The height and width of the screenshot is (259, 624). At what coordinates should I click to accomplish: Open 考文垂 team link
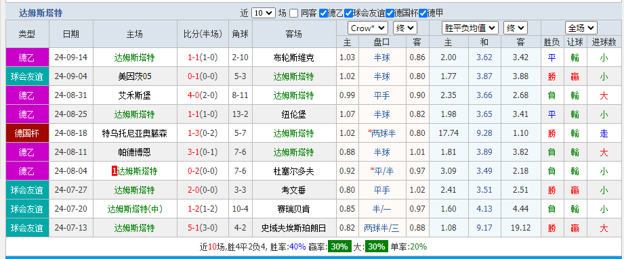coord(293,190)
